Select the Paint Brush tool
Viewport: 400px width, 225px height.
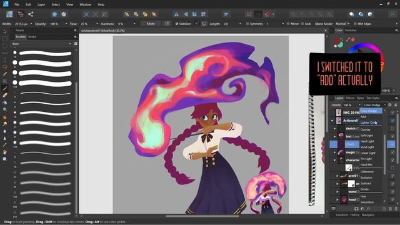[5, 88]
